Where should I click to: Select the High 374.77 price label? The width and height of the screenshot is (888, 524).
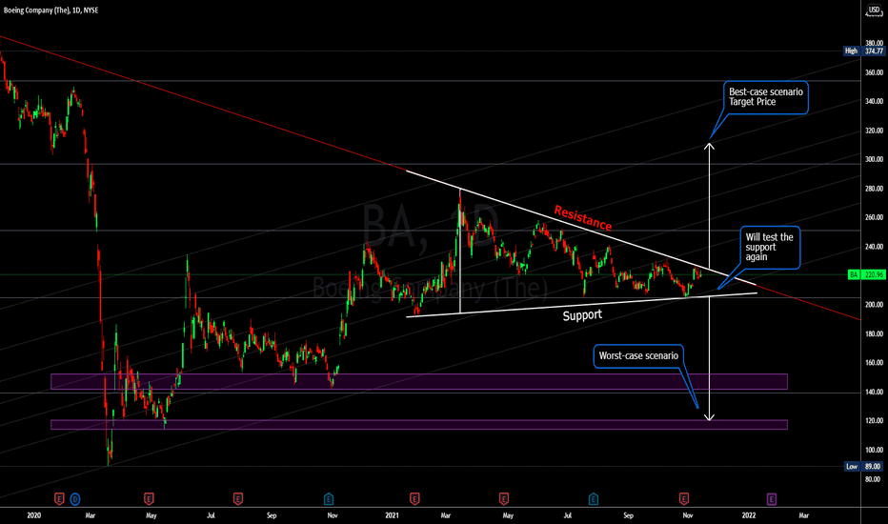click(863, 51)
